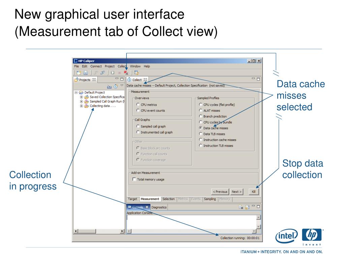The width and height of the screenshot is (345, 259).
Task: Click inside the Application Console text area
Action: point(191,222)
